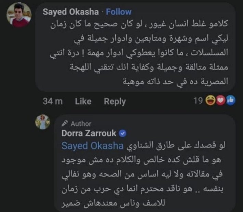
Task: Click the 34 m comment timestamp
Action: [53, 102]
